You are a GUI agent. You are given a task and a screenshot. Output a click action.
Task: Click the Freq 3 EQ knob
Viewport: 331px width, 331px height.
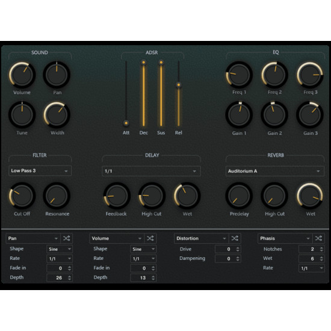point(310,75)
